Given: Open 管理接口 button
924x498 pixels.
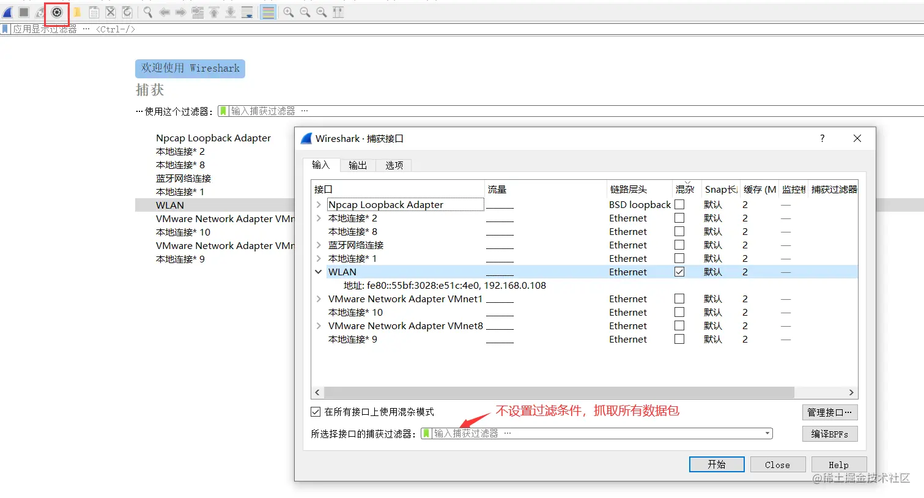Looking at the screenshot, I should click(829, 412).
